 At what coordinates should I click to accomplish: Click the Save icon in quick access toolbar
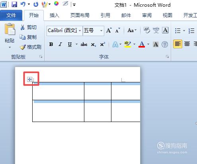click(x=14, y=4)
